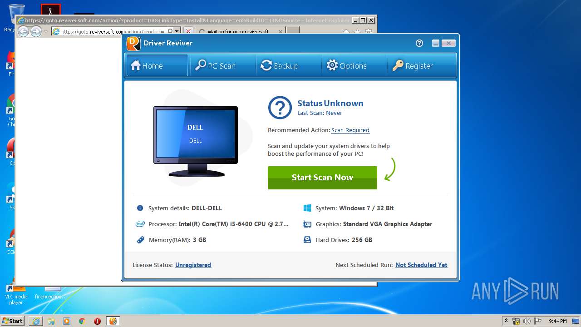
Task: Open the Internet Explorer tools gear icon
Action: click(369, 31)
